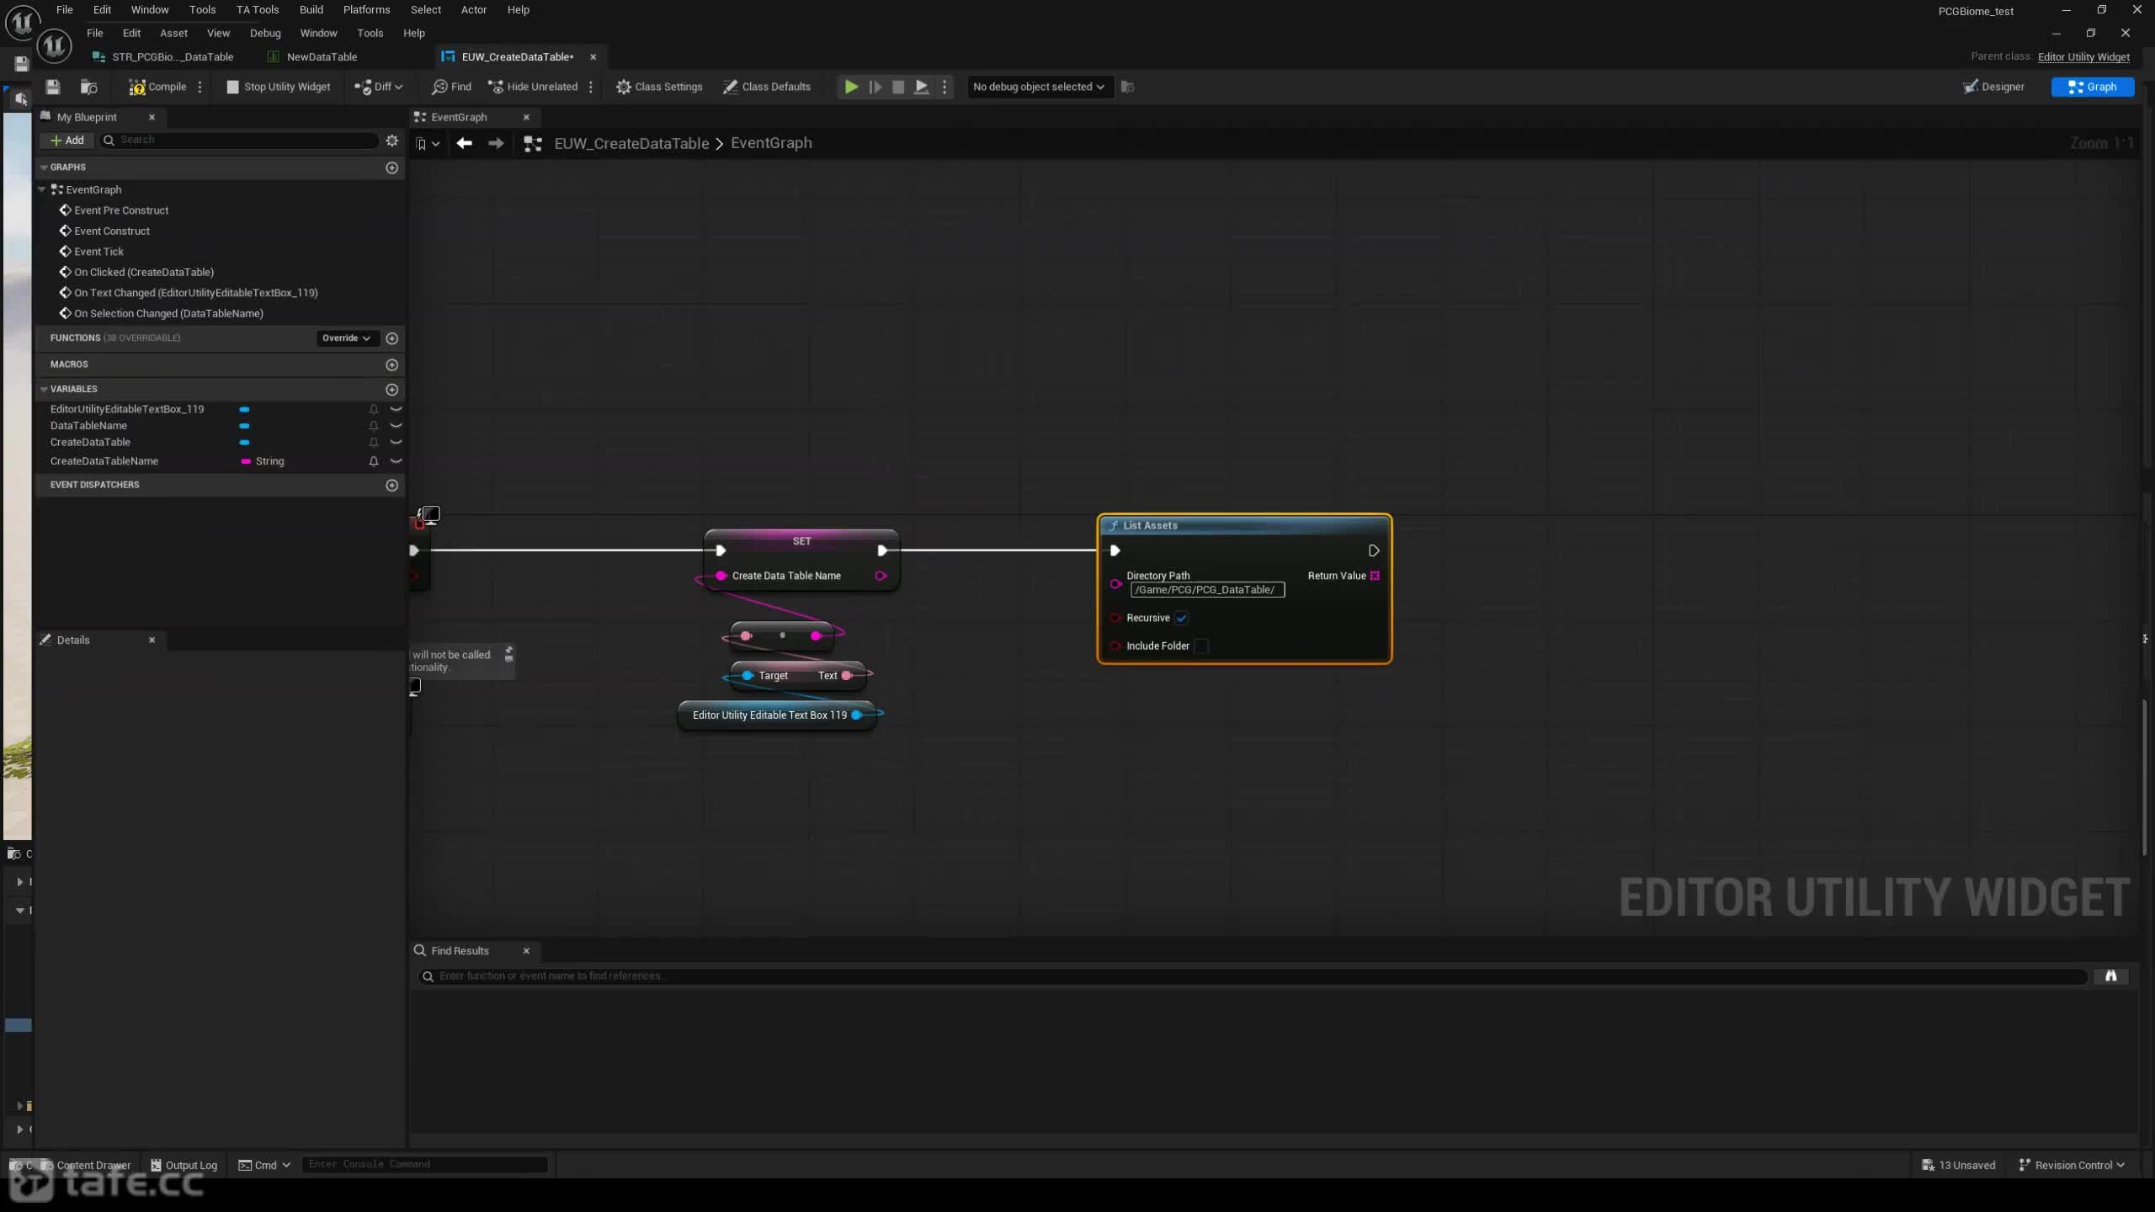This screenshot has width=2155, height=1212.
Task: Click binoculars find-in-all-blueprints icon
Action: [x=2110, y=976]
